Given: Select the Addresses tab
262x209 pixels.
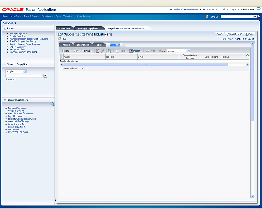Looking at the screenshot, I should [x=83, y=45].
